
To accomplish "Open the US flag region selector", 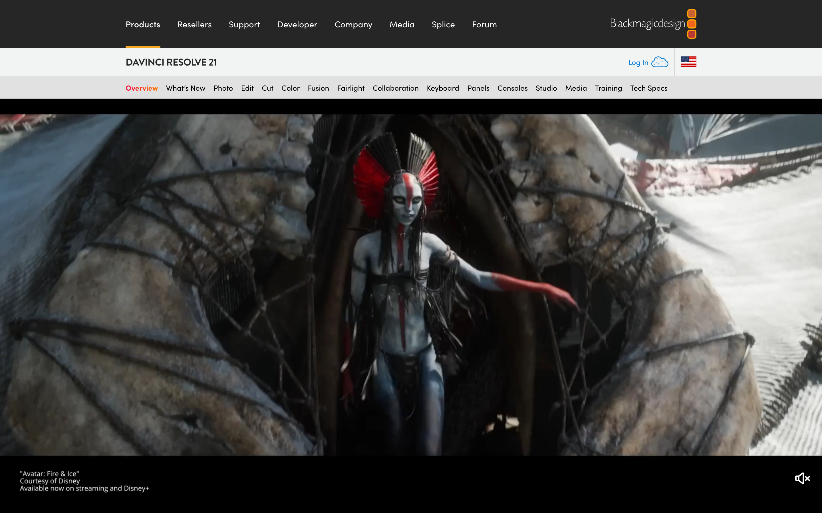I will 688,62.
